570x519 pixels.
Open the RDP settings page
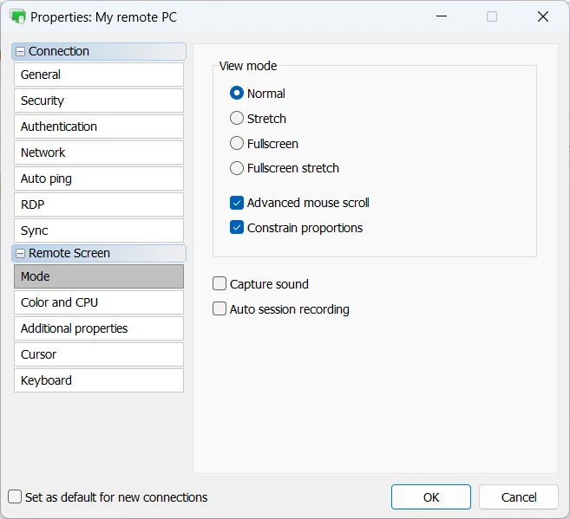[98, 204]
